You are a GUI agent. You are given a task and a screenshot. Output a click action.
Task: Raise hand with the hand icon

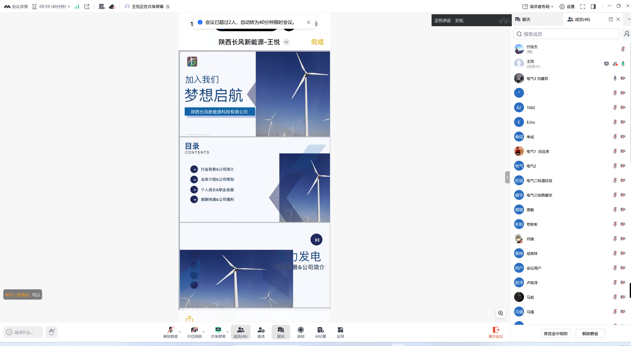pyautogui.click(x=52, y=332)
